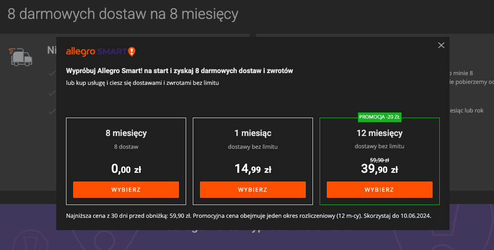Image resolution: width=494 pixels, height=250 pixels.
Task: Click the Allegro Smart logo
Action: click(101, 52)
